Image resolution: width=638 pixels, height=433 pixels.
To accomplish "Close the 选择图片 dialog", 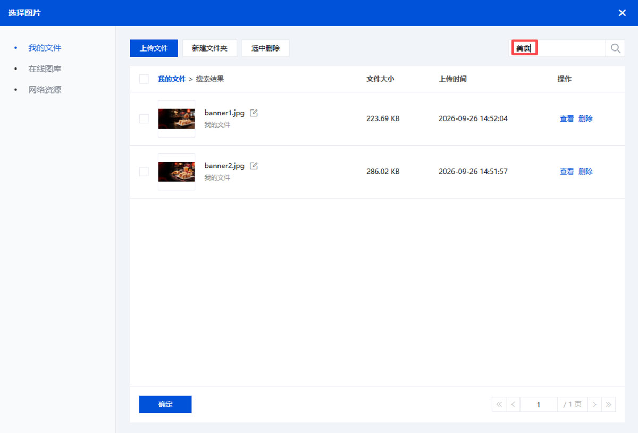I will click(622, 13).
